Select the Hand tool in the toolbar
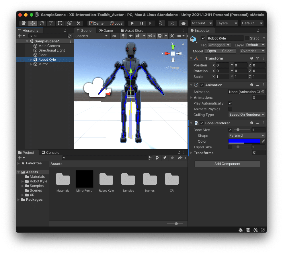Screen dimensions: 283x254 [24, 23]
